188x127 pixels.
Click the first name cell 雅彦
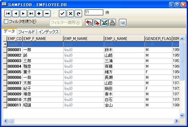click(43, 66)
